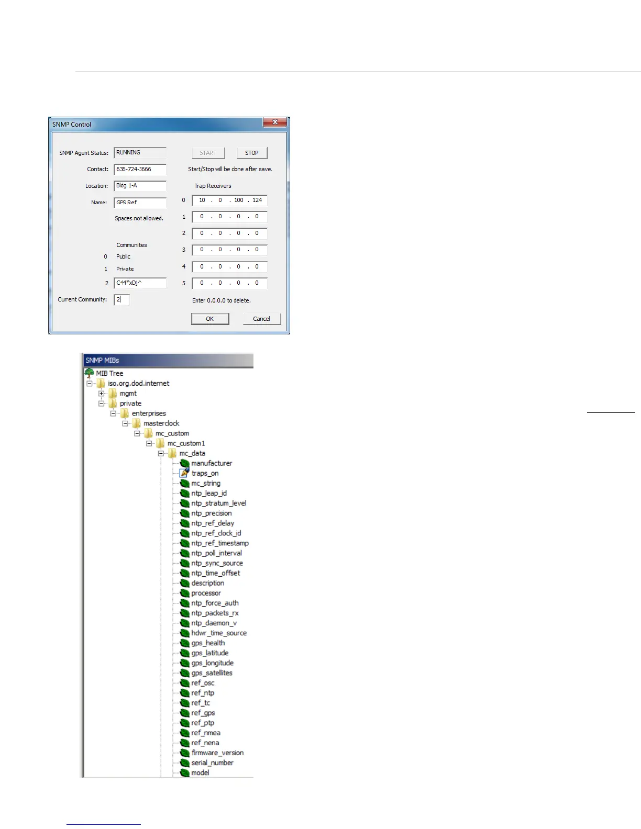Click the ntp_sync_source leaf icon
The height and width of the screenshot is (829, 641).
[x=184, y=563]
